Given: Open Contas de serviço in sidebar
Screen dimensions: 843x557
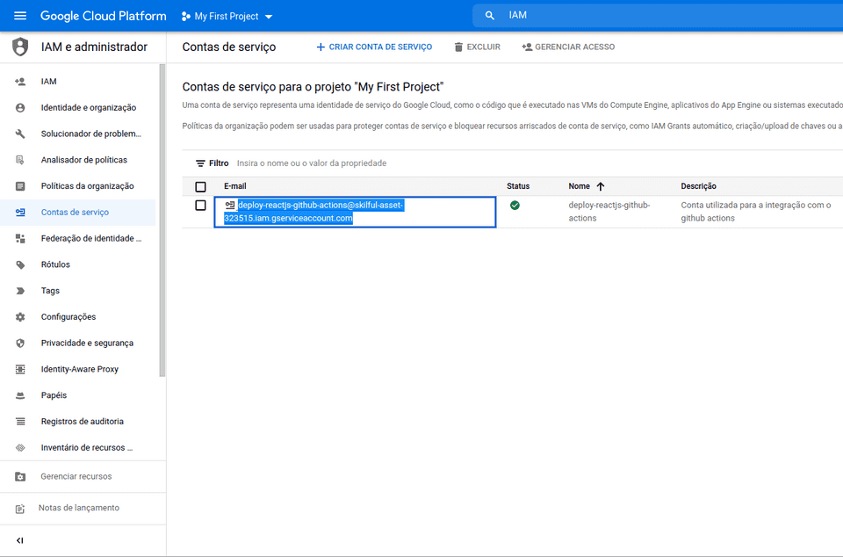Looking at the screenshot, I should (x=75, y=213).
